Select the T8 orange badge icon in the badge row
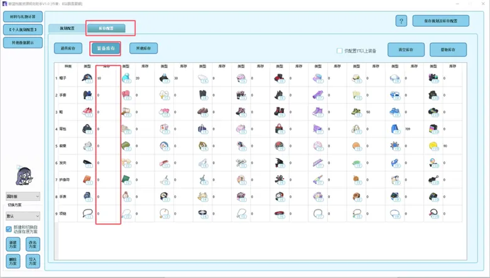 (356, 146)
